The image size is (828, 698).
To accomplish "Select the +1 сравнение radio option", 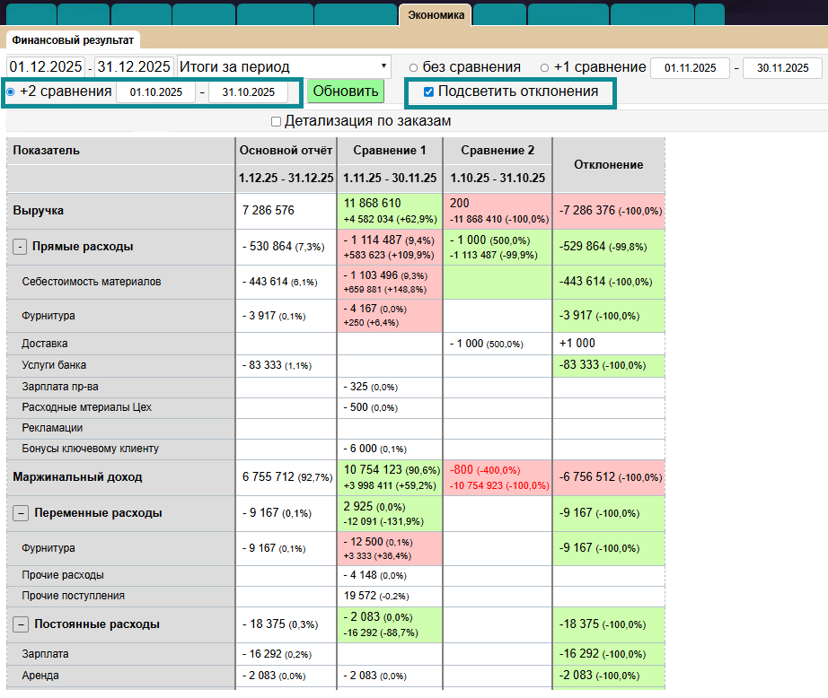I will pos(544,68).
